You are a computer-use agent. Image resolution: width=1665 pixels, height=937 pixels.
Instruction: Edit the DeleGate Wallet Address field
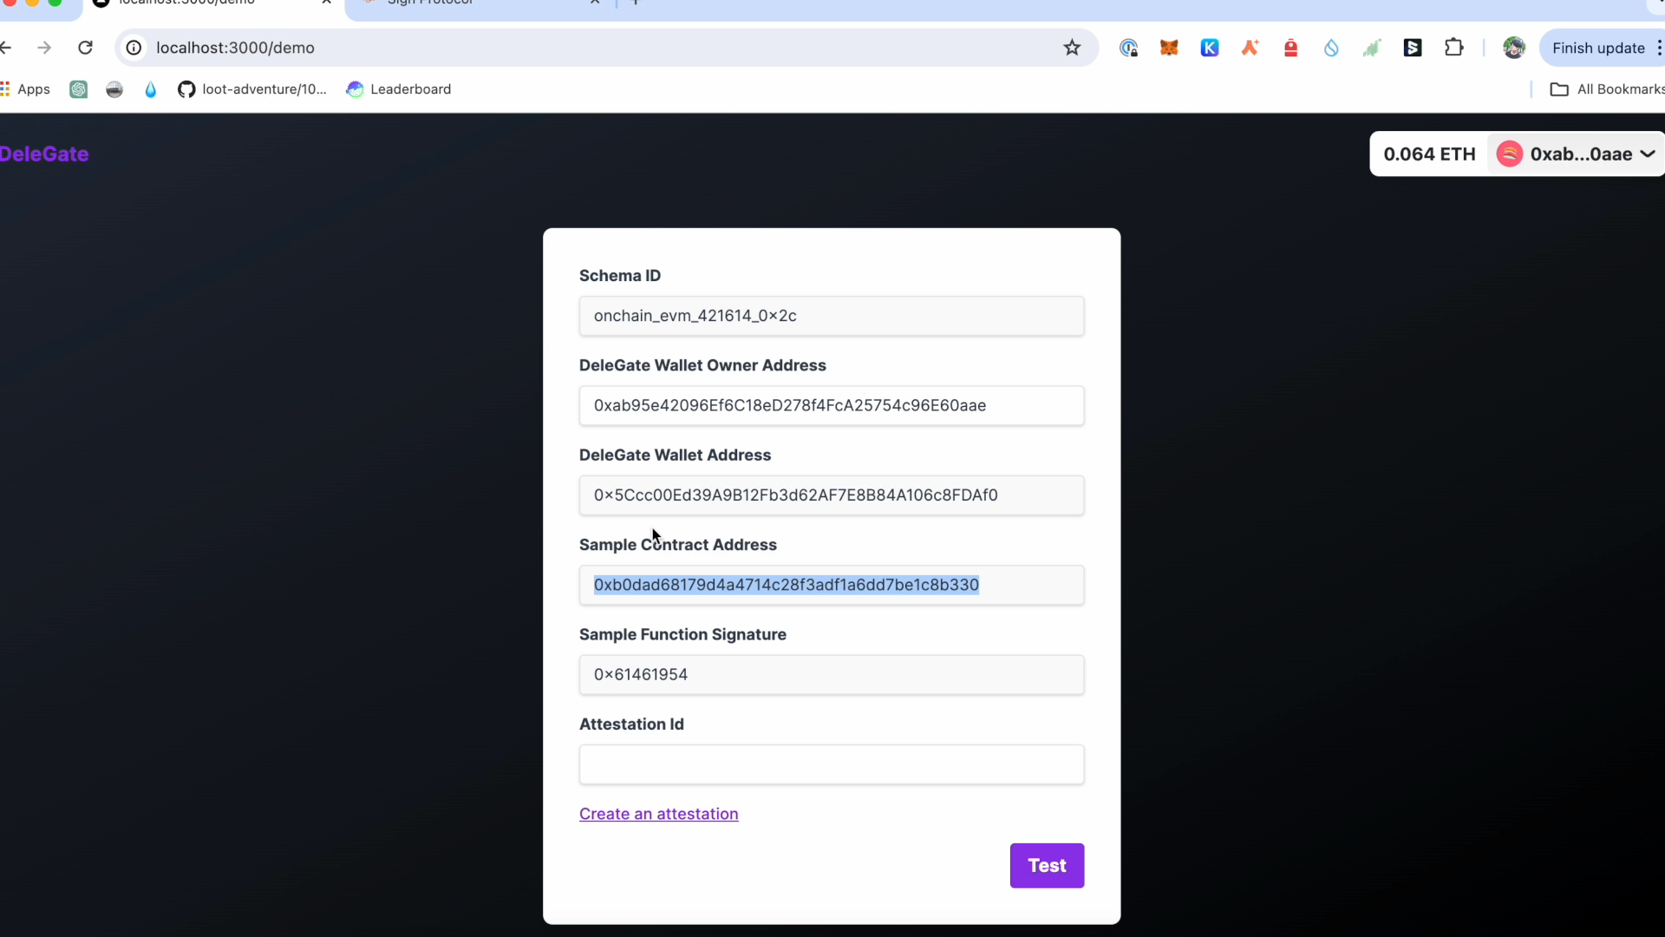click(832, 495)
